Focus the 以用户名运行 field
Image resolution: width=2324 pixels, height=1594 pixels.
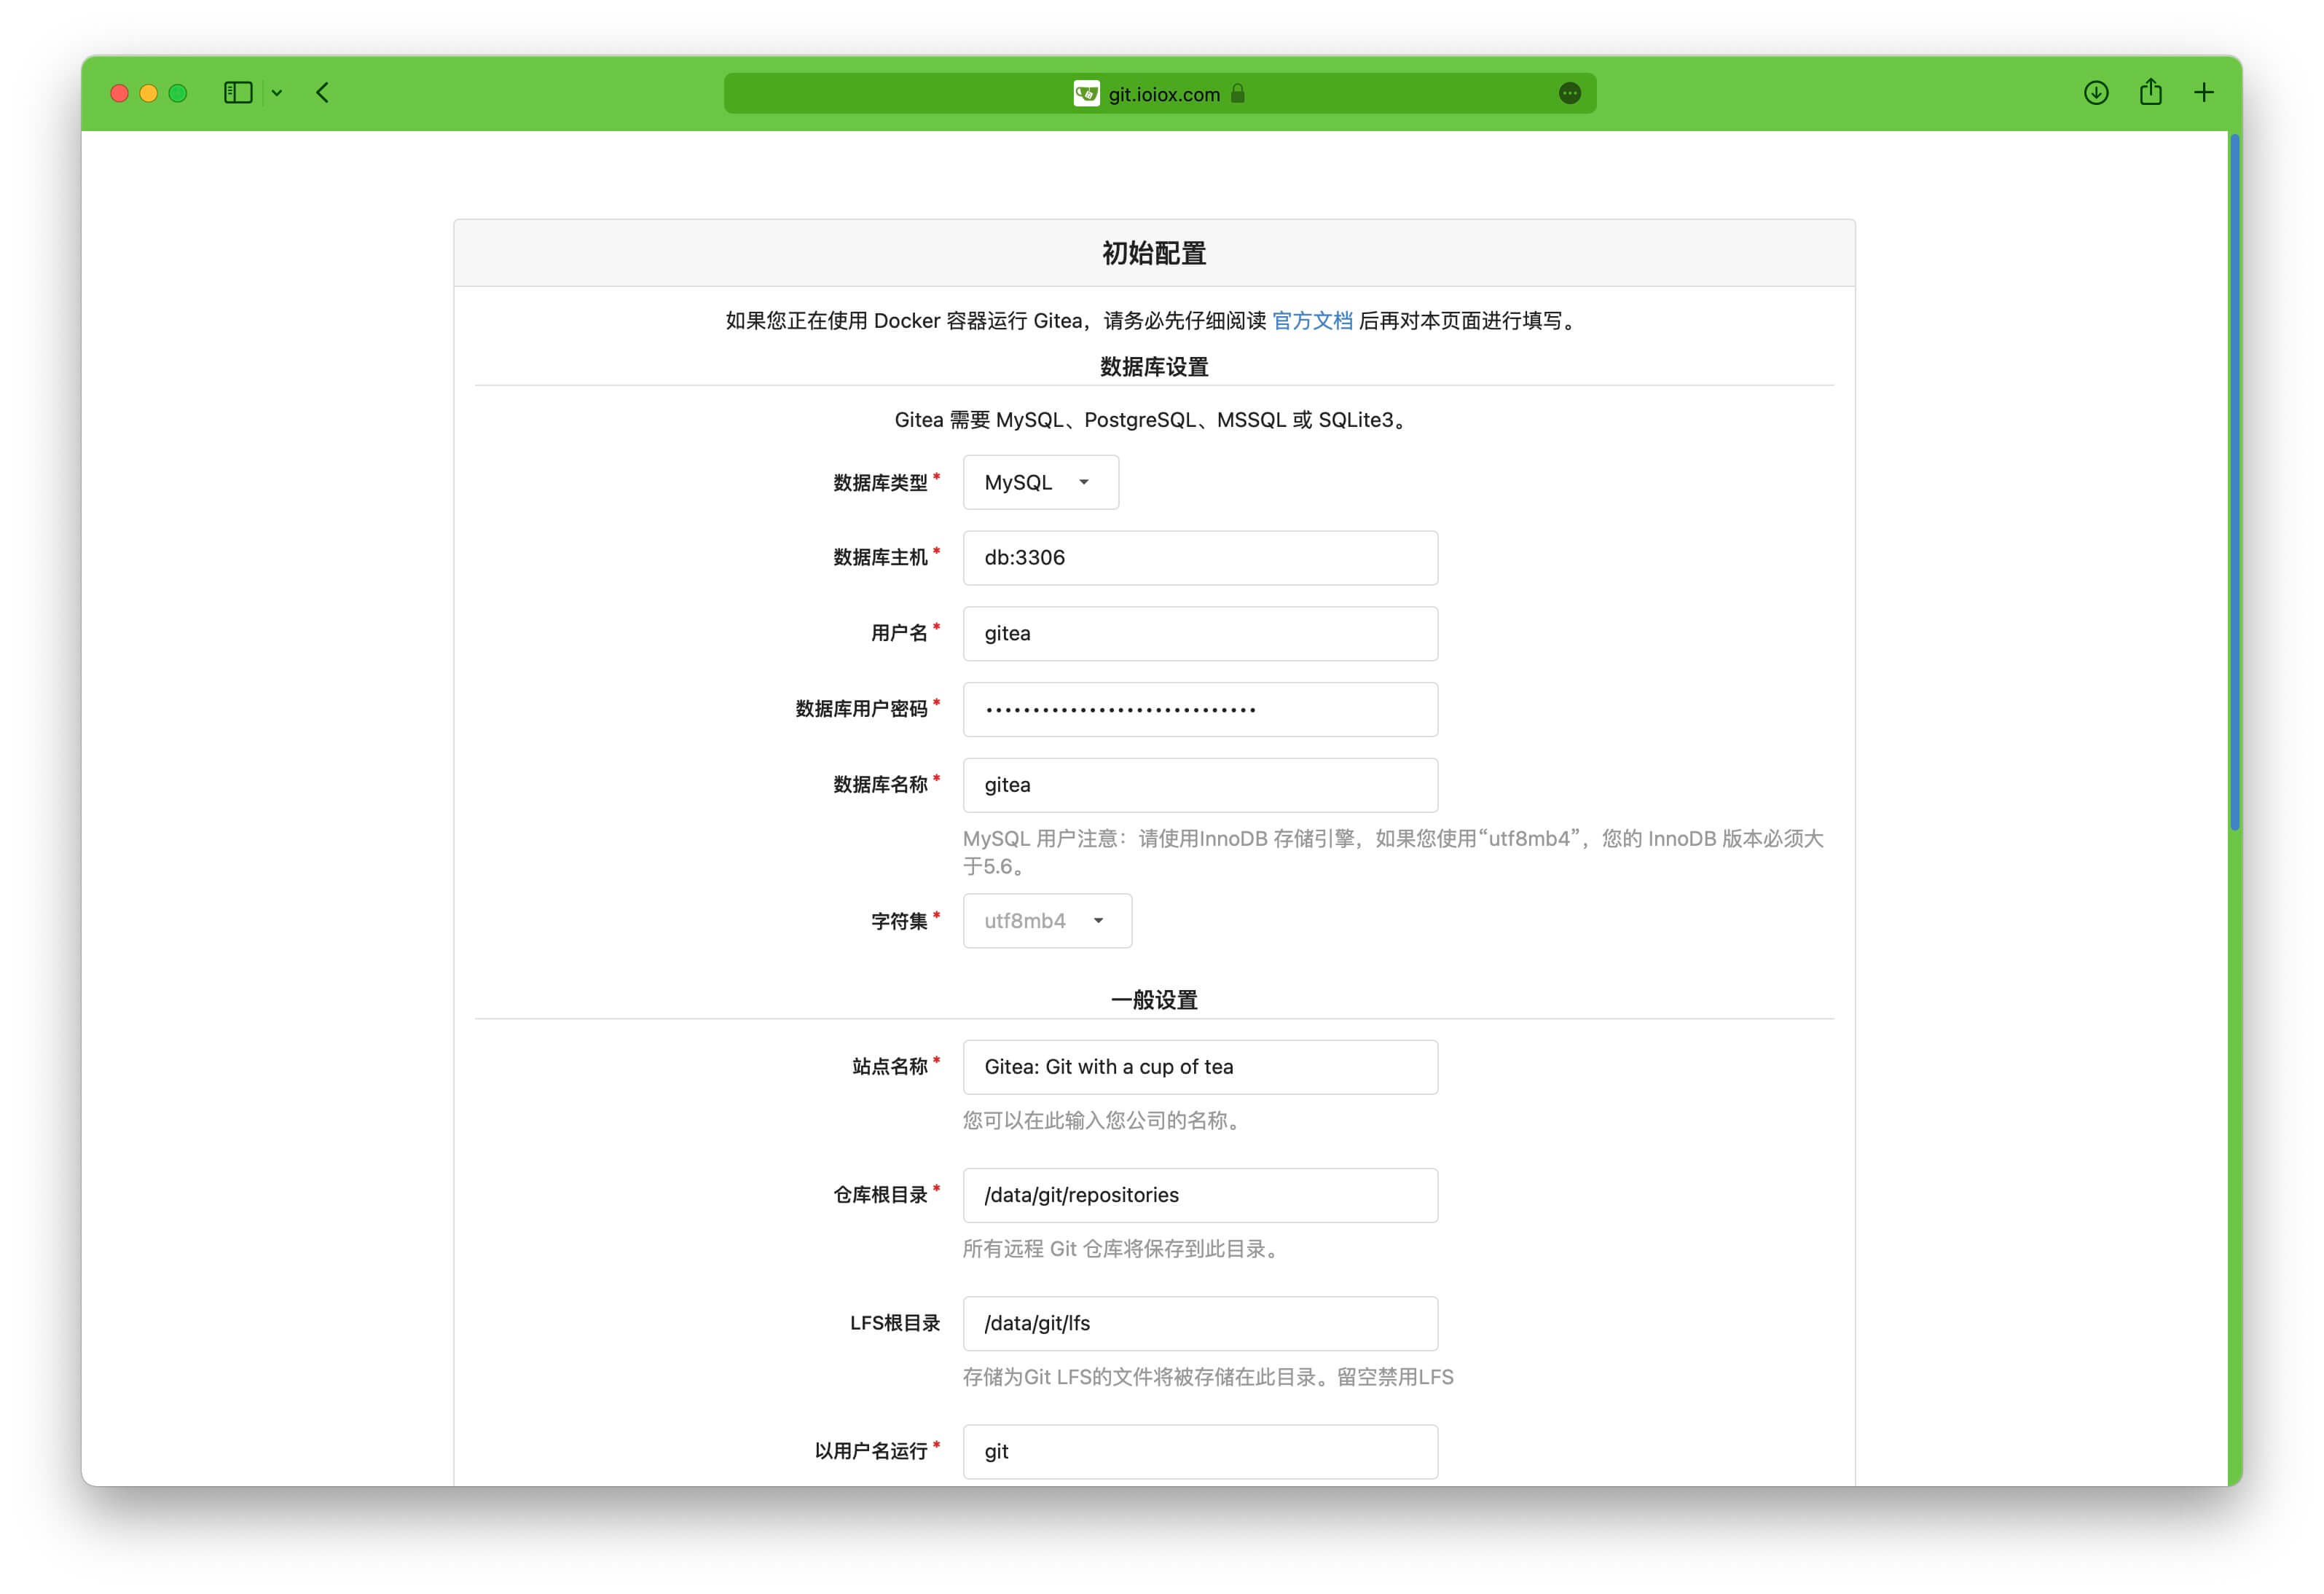tap(1200, 1451)
